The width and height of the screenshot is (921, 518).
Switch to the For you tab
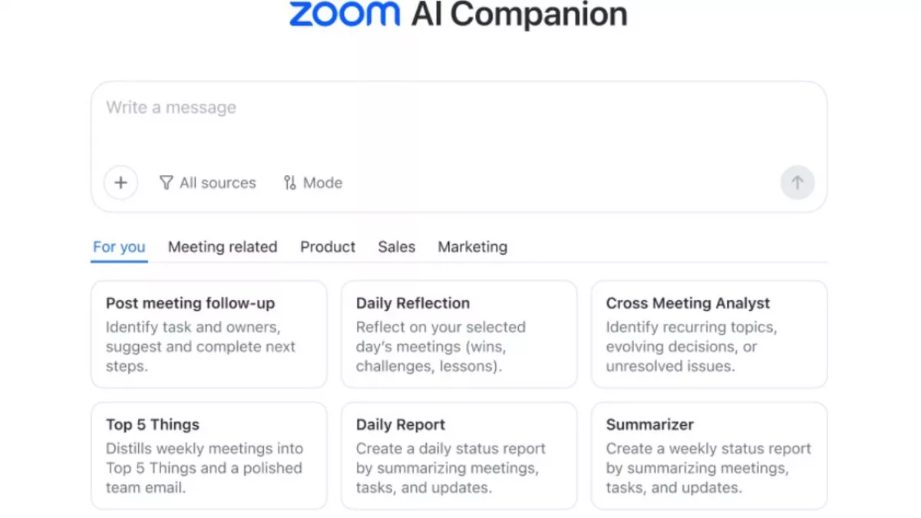[x=119, y=247]
